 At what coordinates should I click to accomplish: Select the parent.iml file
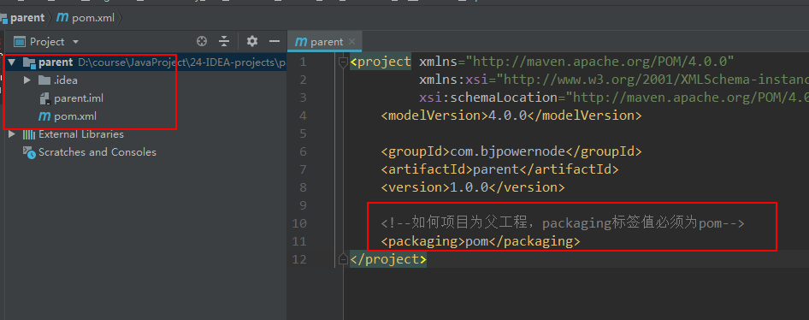tap(79, 98)
